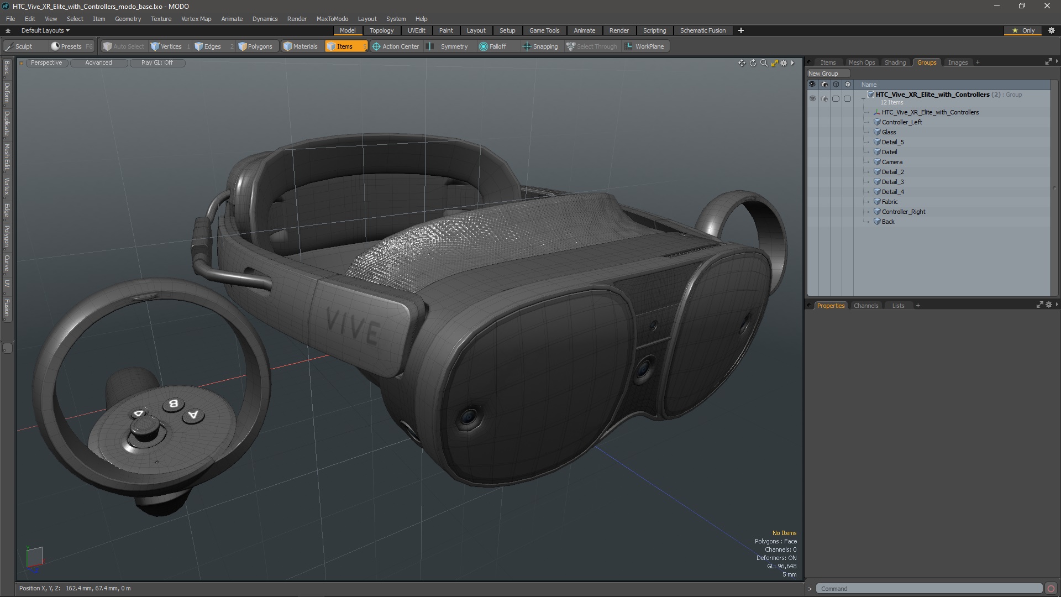Click the Groups panel maximize arrows icon
Screen dimensions: 1061x597
click(x=1048, y=62)
